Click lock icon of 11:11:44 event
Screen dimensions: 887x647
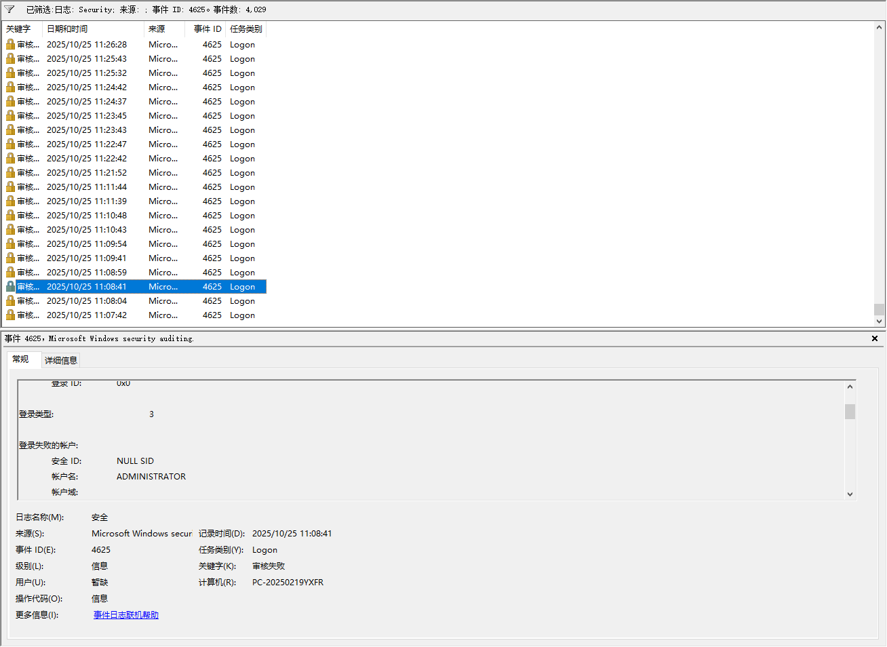10,187
